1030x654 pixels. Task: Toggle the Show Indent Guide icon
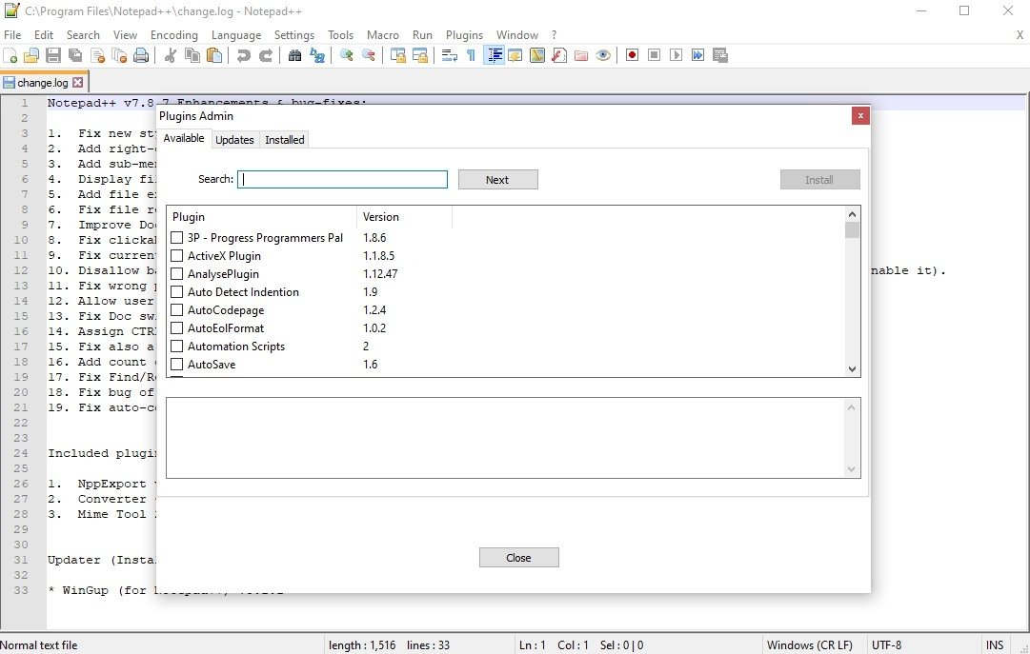(x=494, y=56)
